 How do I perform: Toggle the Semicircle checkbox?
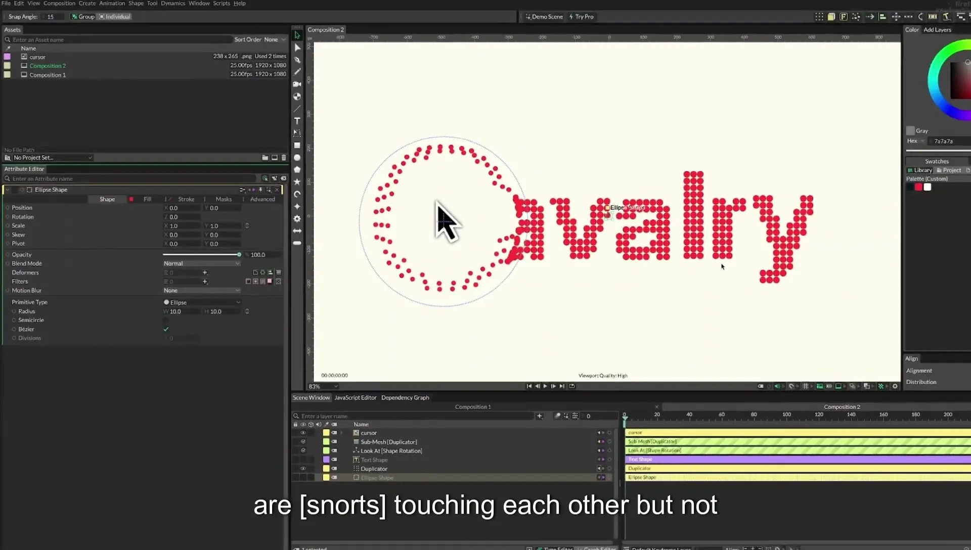pyautogui.click(x=166, y=320)
